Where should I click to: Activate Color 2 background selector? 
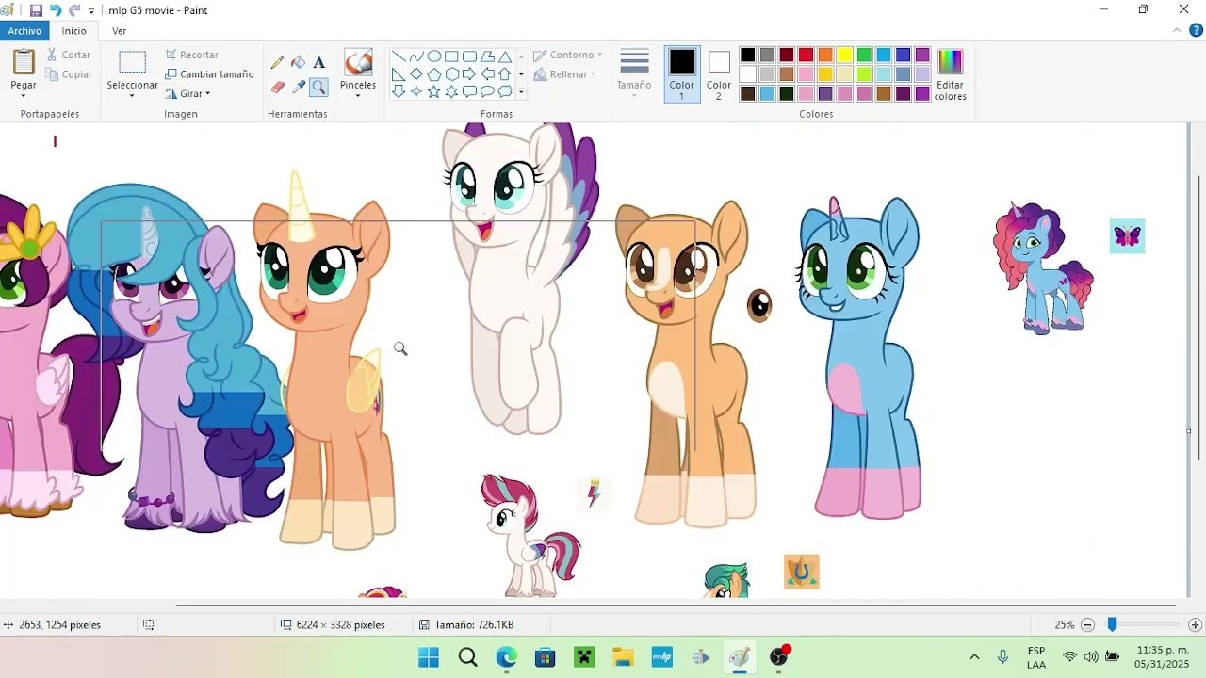(x=719, y=73)
